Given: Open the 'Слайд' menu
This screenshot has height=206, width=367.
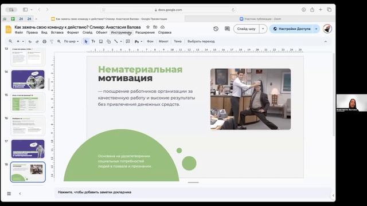Looking at the screenshot, I should click(x=87, y=33).
